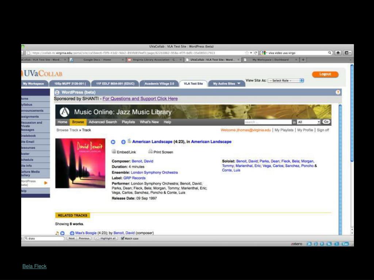Viewport: 374px width, 280px height.
Task: Click the Music Online search input field
Action: [x=268, y=122]
